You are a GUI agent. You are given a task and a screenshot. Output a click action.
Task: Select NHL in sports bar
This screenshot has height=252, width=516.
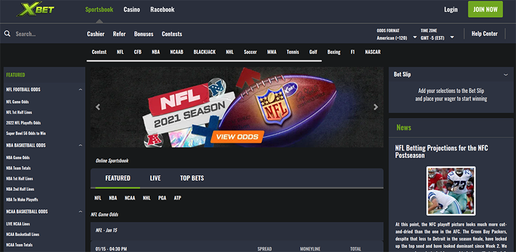point(230,52)
